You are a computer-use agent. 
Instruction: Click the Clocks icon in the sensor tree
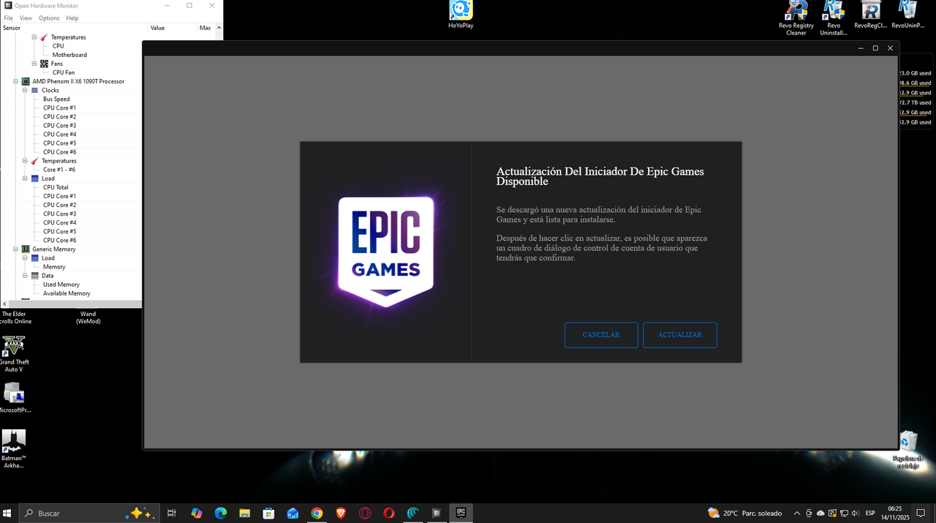pos(34,90)
